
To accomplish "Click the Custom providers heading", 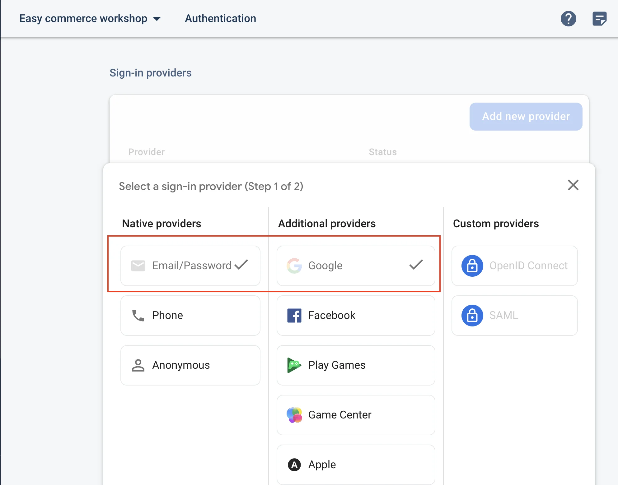I will 496,224.
